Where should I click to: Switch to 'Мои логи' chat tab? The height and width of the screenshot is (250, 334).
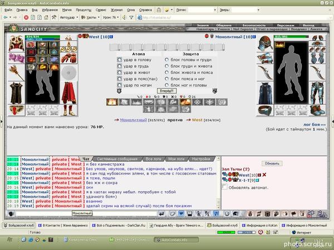click(x=176, y=159)
